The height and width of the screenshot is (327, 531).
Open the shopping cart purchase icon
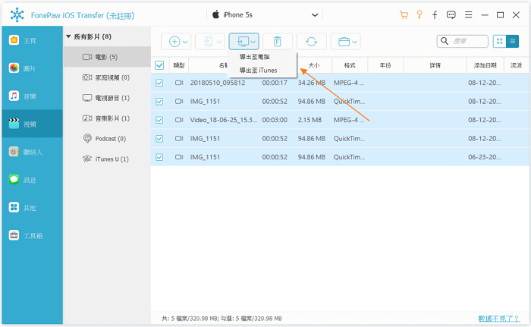(x=404, y=14)
